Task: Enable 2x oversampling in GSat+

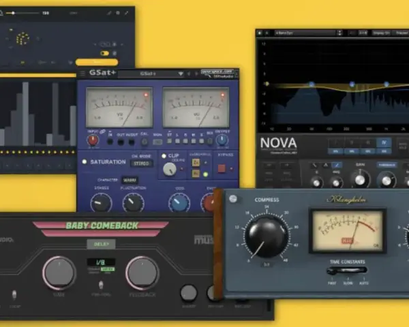Action: 196,162
